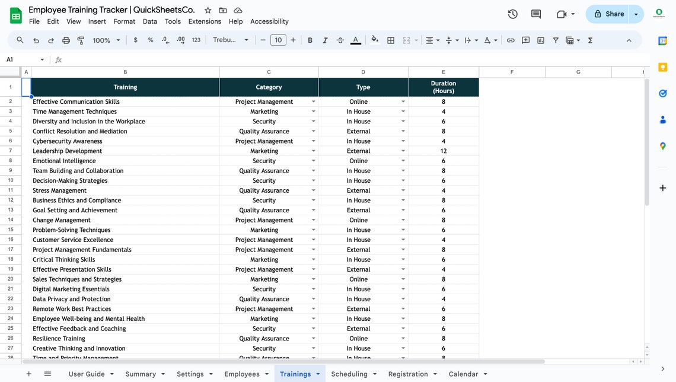The height and width of the screenshot is (382, 676).
Task: Open the font size dropdown
Action: click(279, 40)
